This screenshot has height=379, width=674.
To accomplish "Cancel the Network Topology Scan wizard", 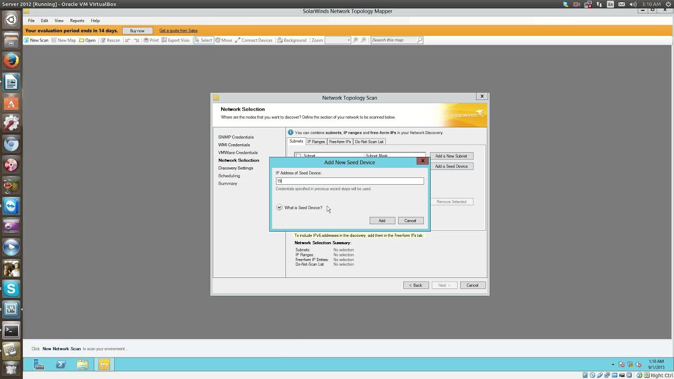I will (472, 285).
